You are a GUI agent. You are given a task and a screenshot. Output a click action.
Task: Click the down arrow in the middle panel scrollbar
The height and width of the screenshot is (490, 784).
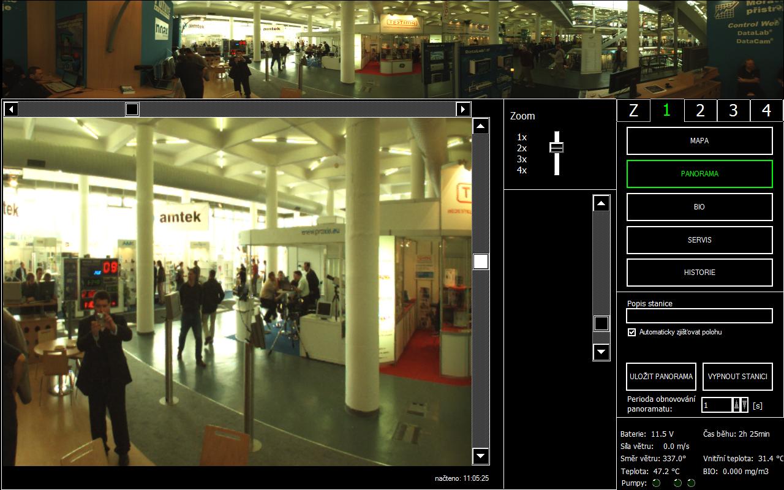[601, 352]
